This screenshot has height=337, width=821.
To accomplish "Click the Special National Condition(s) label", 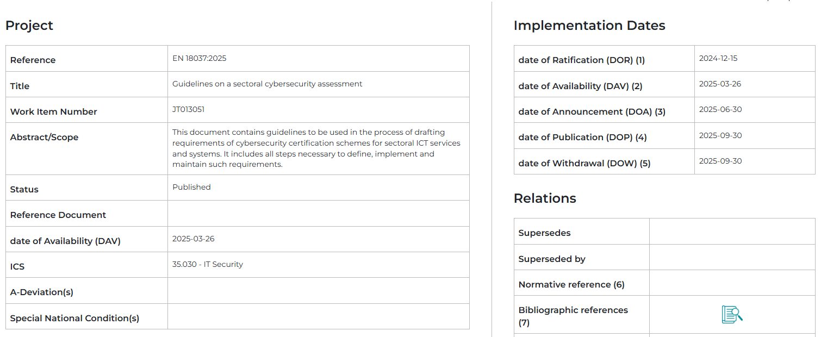I will click(x=74, y=319).
